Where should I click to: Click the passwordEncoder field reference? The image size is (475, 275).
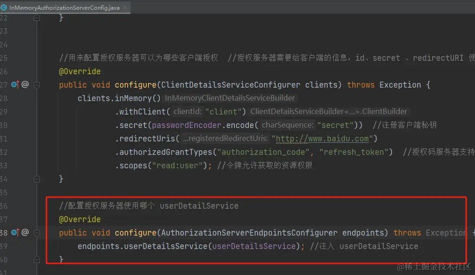(187, 125)
